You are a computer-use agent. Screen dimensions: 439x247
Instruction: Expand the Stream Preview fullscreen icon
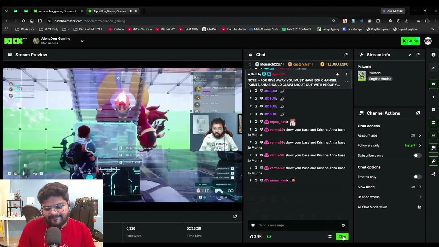click(235, 216)
